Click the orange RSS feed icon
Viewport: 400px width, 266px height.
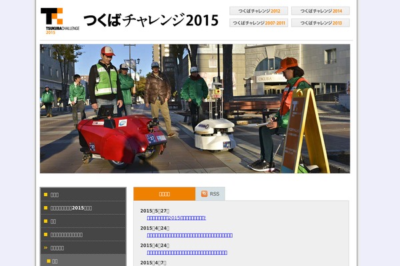pos(204,194)
